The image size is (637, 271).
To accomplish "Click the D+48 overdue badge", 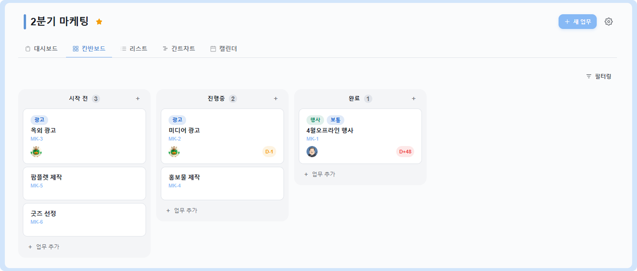I will click(x=405, y=152).
